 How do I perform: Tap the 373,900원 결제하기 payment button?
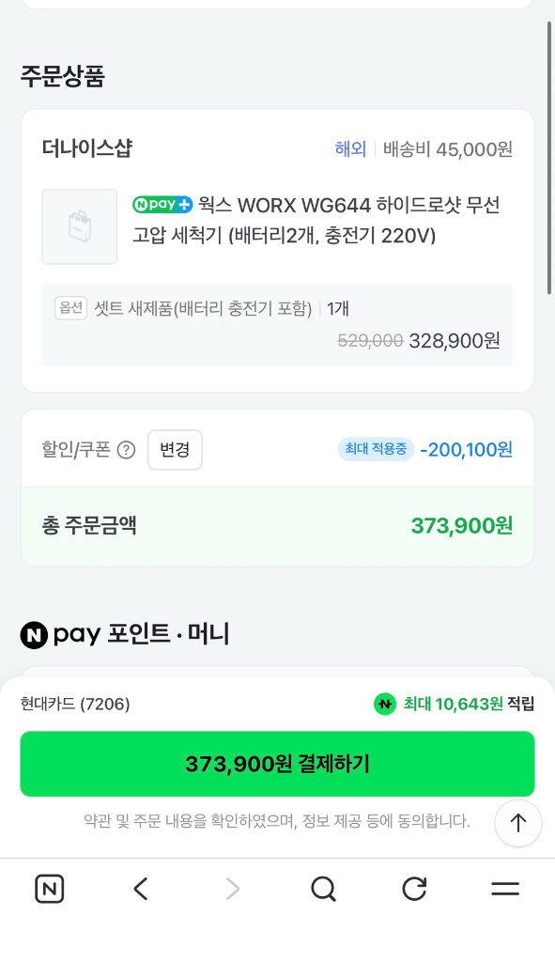[277, 764]
